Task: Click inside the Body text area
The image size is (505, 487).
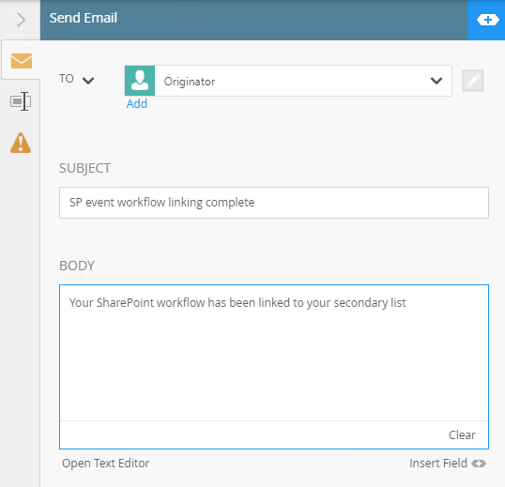Action: tap(274, 353)
